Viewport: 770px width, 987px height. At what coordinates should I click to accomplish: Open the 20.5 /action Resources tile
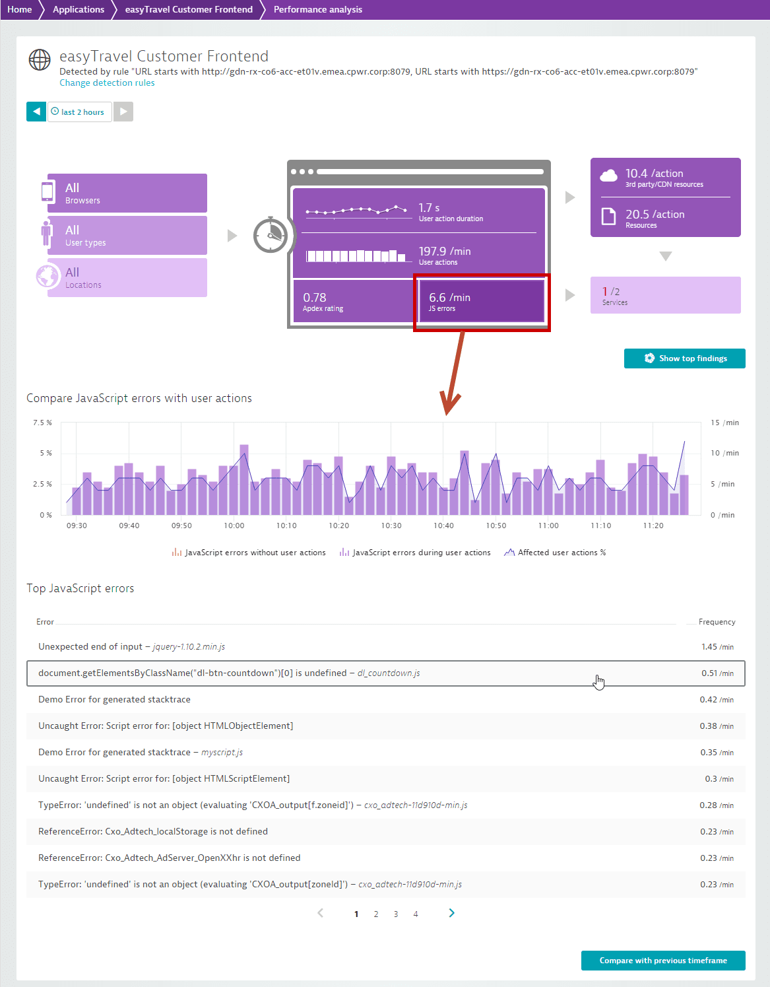click(666, 217)
